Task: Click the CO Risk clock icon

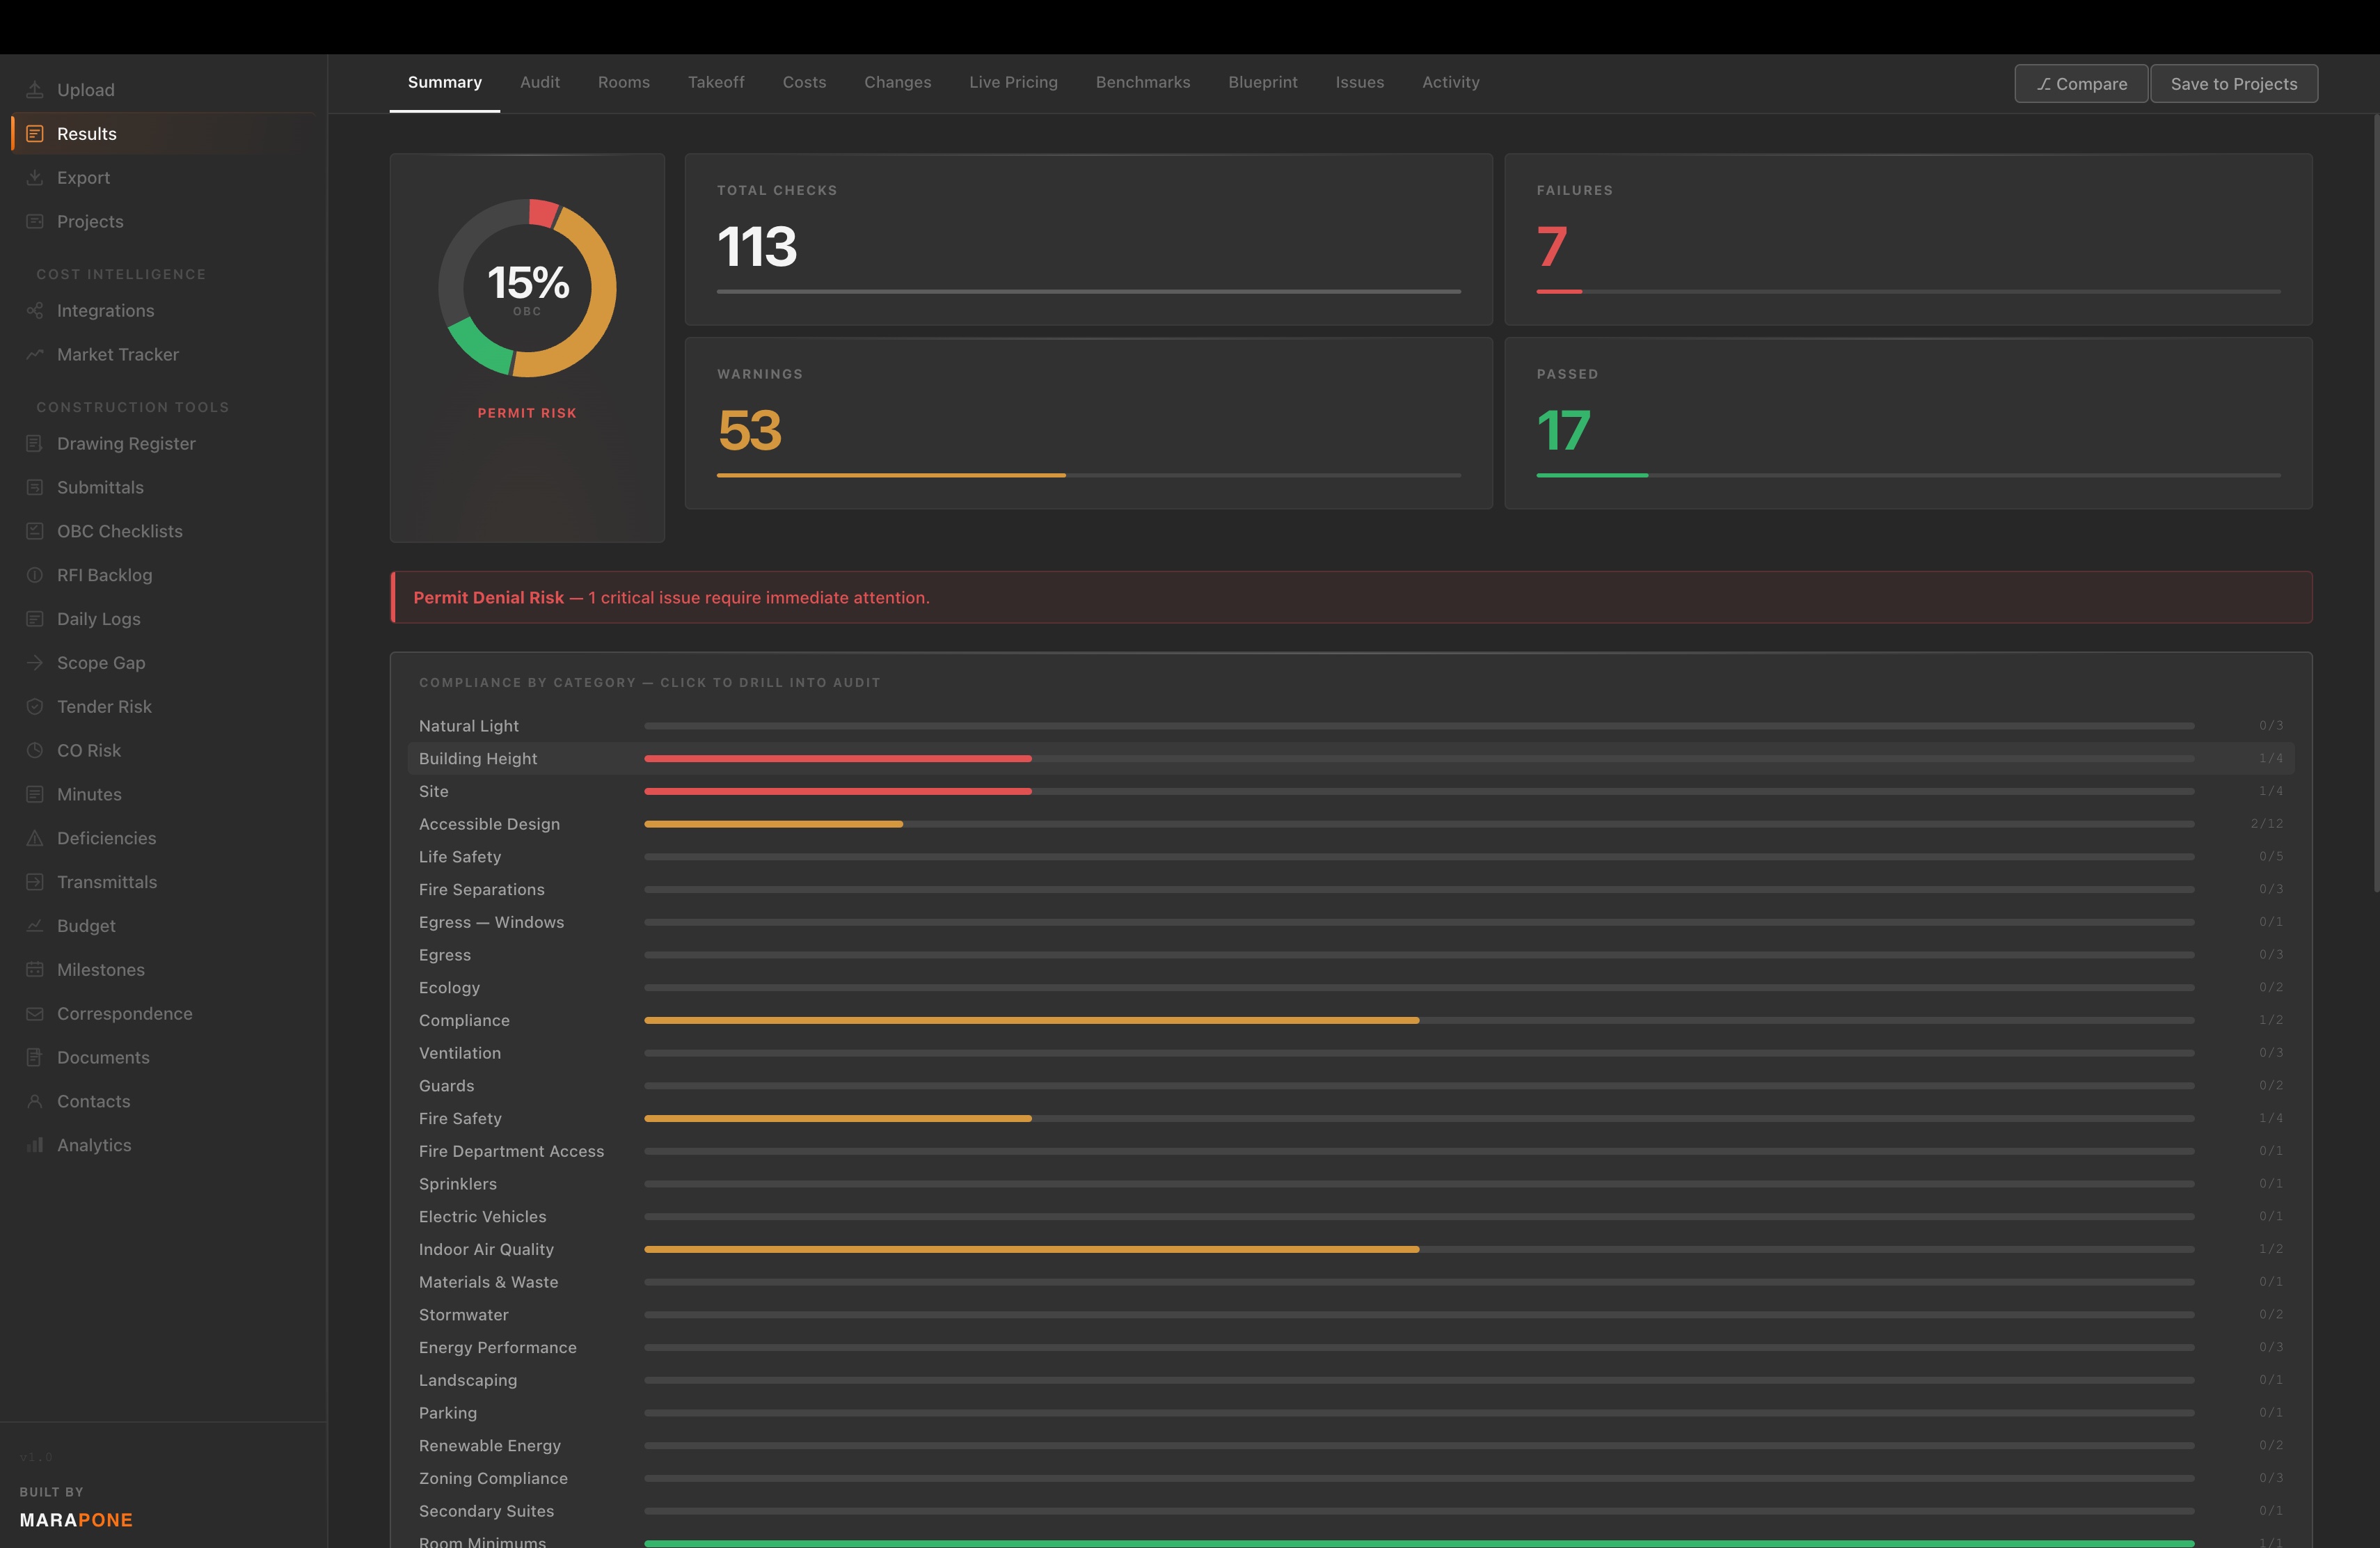Action: (35, 751)
